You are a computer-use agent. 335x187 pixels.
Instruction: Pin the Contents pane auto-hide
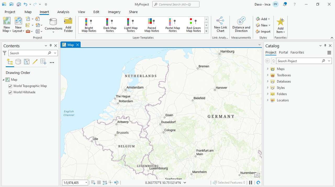point(51,45)
